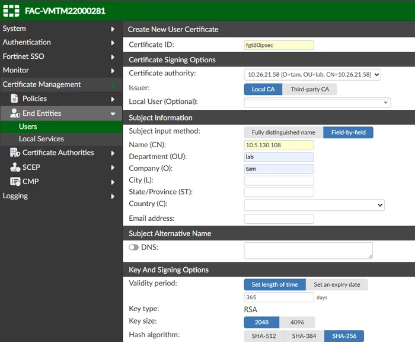Click the validity days field
This screenshot has height=342, width=415.
279,297
